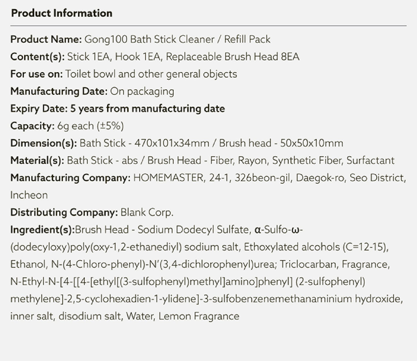Click the For use on label
Viewport: 417px width, 361px height.
[36, 74]
